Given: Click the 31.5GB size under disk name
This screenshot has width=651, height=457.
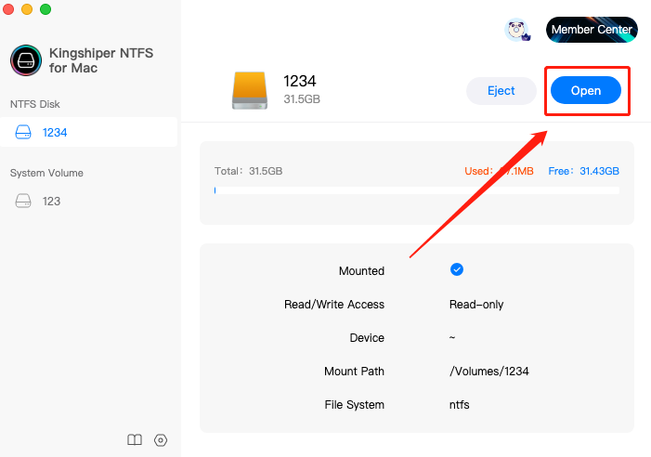Looking at the screenshot, I should (x=302, y=99).
